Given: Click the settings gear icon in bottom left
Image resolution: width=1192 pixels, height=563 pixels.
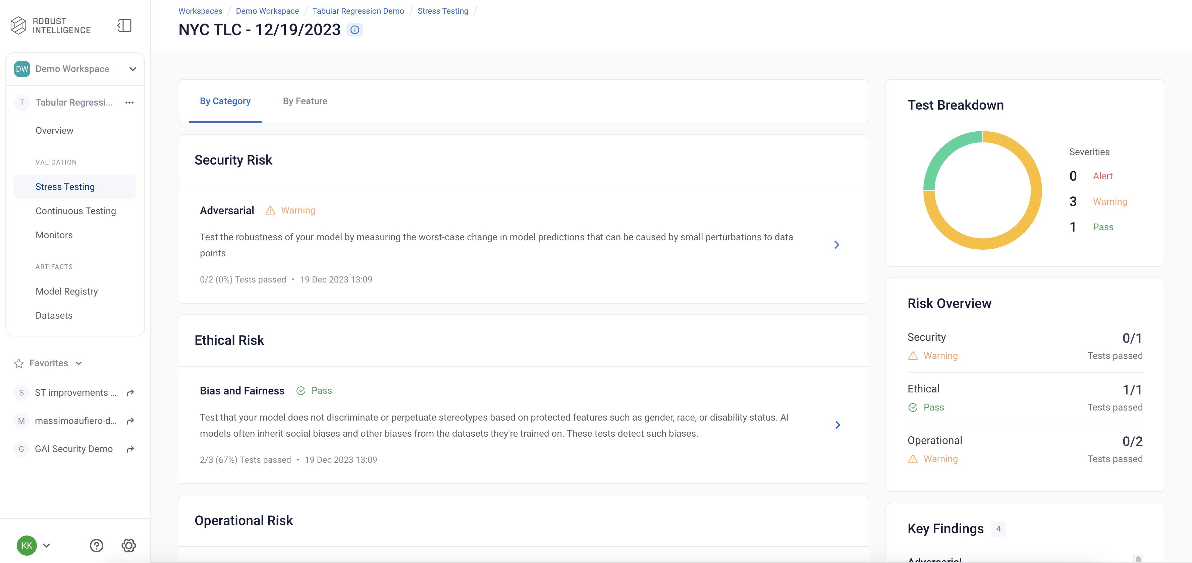Looking at the screenshot, I should 128,545.
